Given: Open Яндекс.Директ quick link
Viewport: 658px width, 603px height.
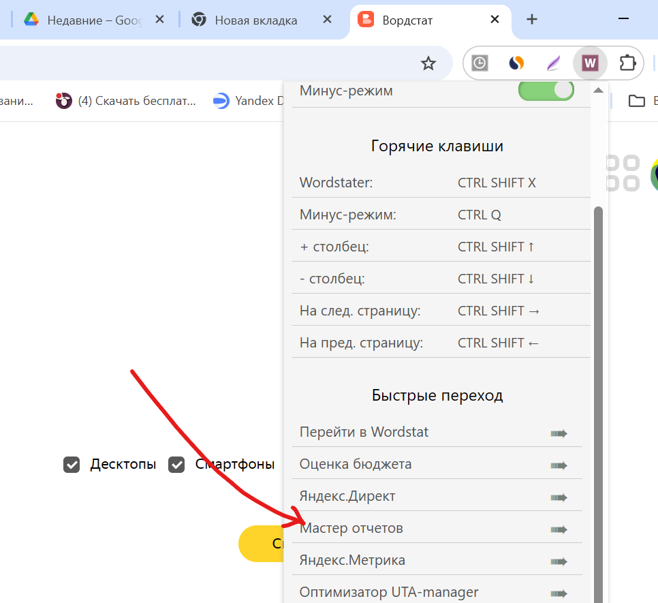Looking at the screenshot, I should [x=347, y=497].
